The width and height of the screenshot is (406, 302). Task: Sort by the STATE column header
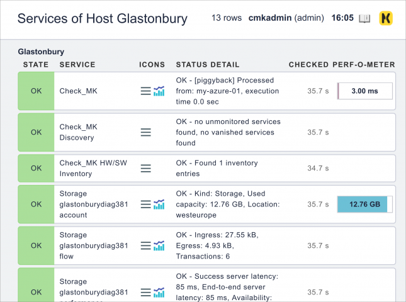click(x=36, y=64)
